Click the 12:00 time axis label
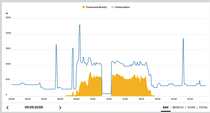The image size is (210, 113). pyautogui.click(x=109, y=99)
